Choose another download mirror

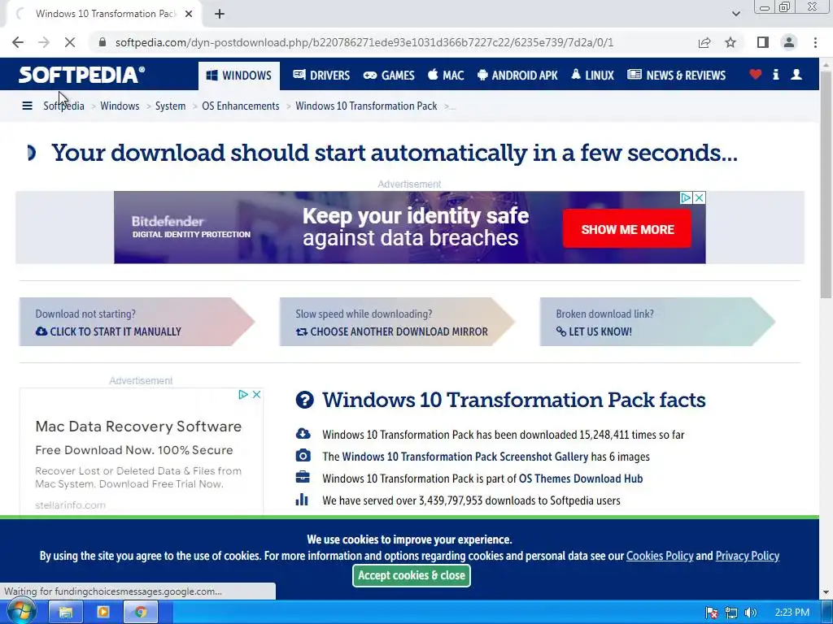(397, 322)
